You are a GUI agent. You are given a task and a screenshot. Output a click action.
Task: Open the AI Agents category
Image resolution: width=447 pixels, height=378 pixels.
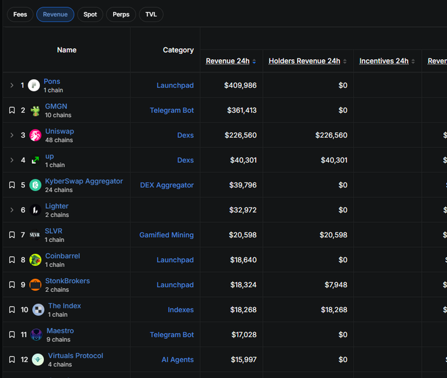[x=177, y=360]
